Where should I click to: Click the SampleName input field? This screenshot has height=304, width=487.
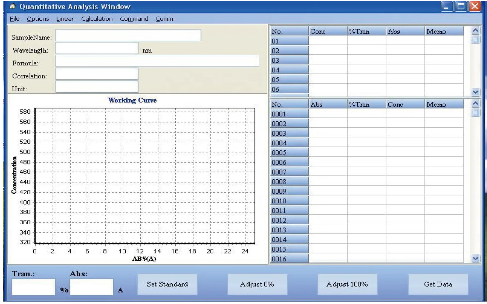click(128, 35)
